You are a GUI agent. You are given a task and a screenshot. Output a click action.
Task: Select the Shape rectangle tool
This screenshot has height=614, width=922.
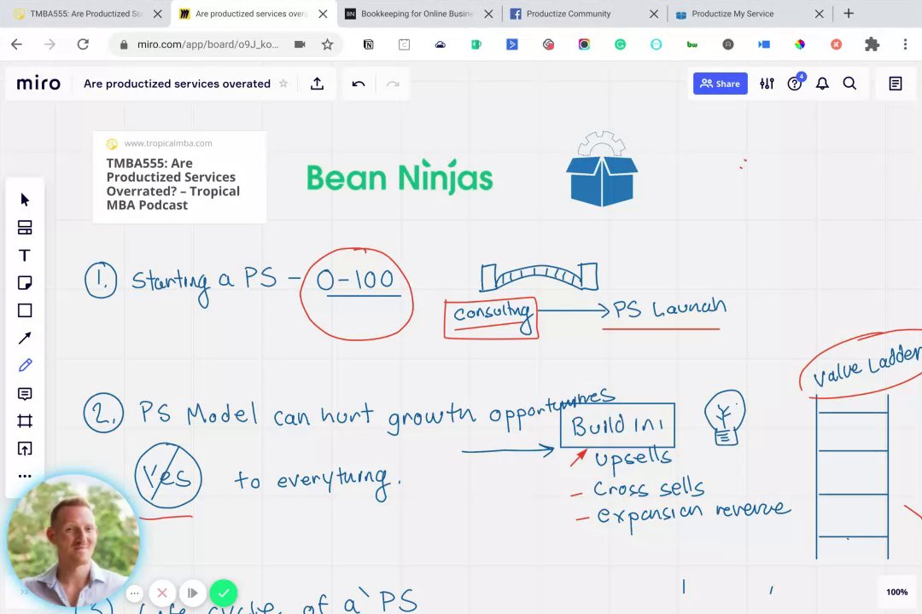tap(25, 310)
